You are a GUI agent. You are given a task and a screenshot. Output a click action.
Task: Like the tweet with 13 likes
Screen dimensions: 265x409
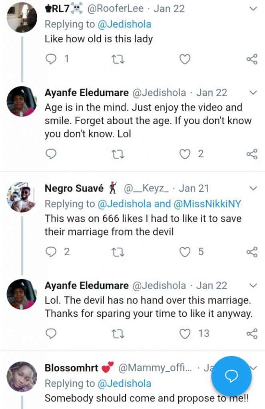point(184,334)
